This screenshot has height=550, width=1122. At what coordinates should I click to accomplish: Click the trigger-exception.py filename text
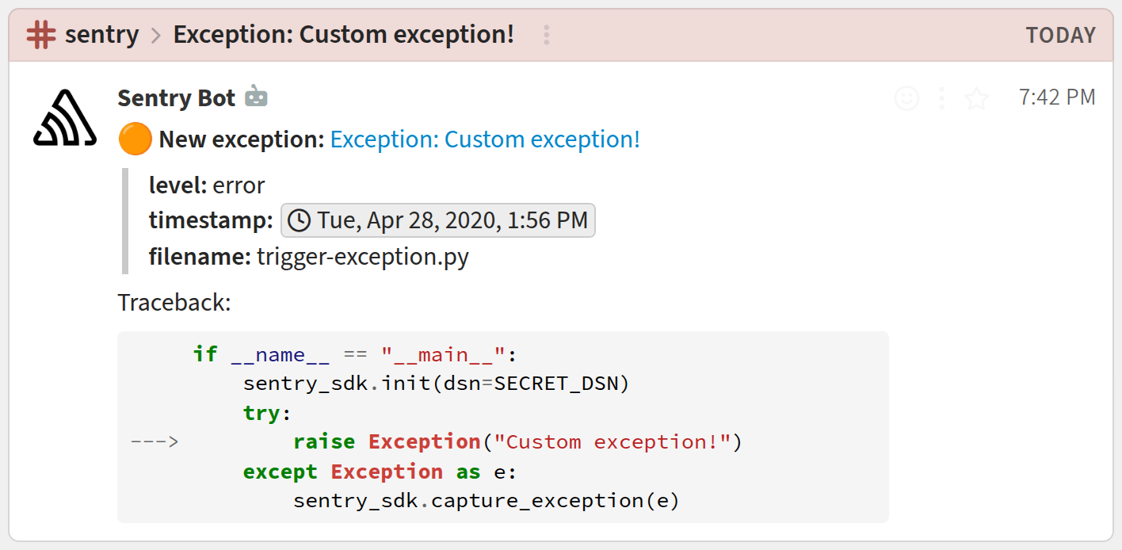[363, 257]
